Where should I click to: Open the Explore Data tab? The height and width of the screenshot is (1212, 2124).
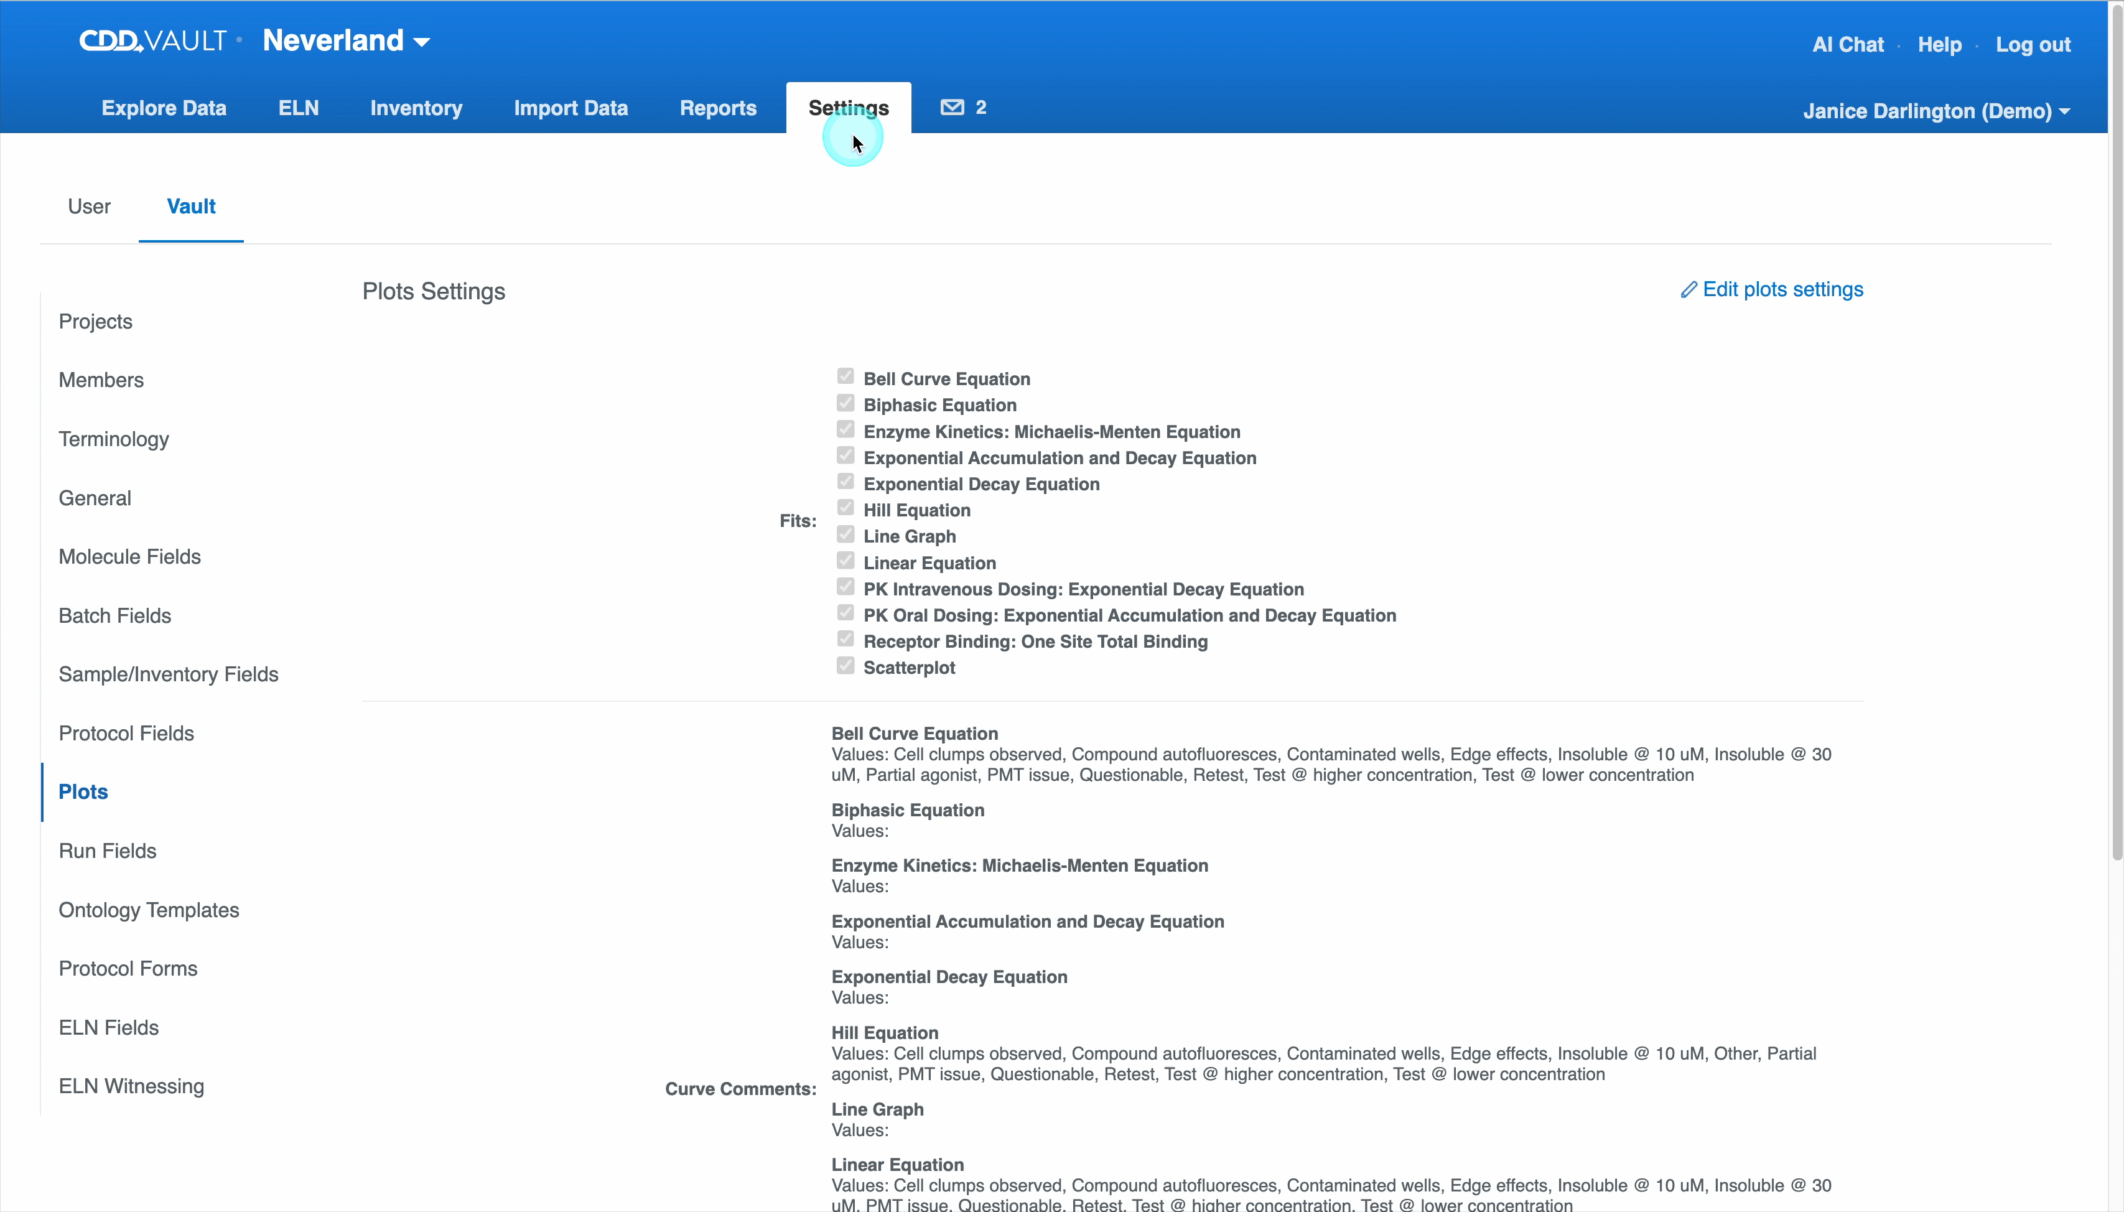tap(164, 108)
